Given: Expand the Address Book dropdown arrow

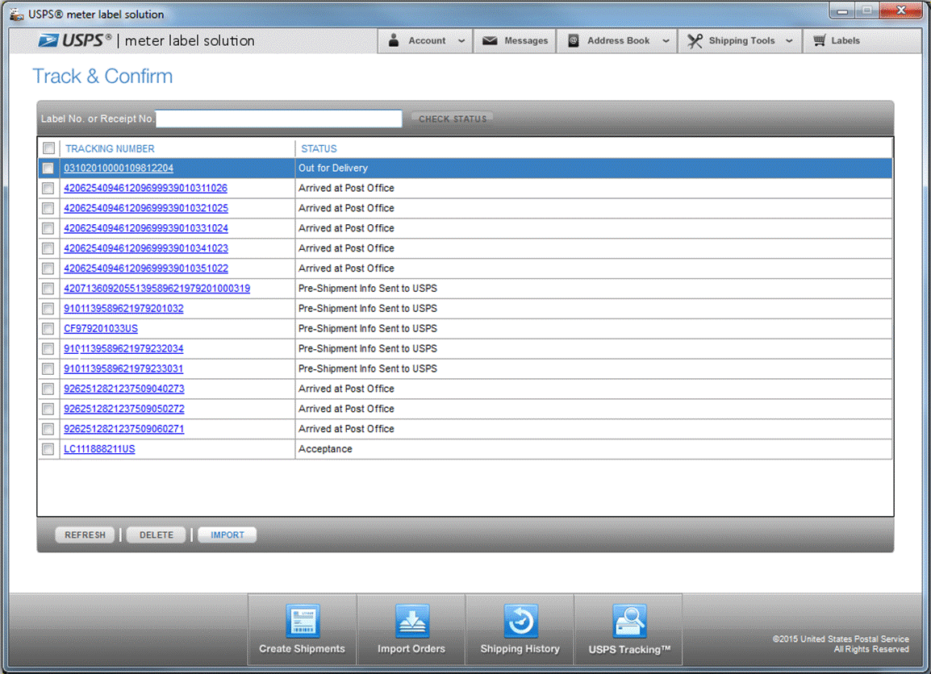Looking at the screenshot, I should [666, 41].
